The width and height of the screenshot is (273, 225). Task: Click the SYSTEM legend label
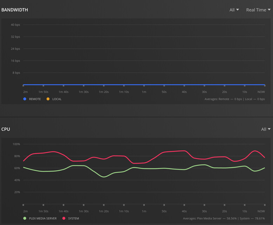coord(74,218)
